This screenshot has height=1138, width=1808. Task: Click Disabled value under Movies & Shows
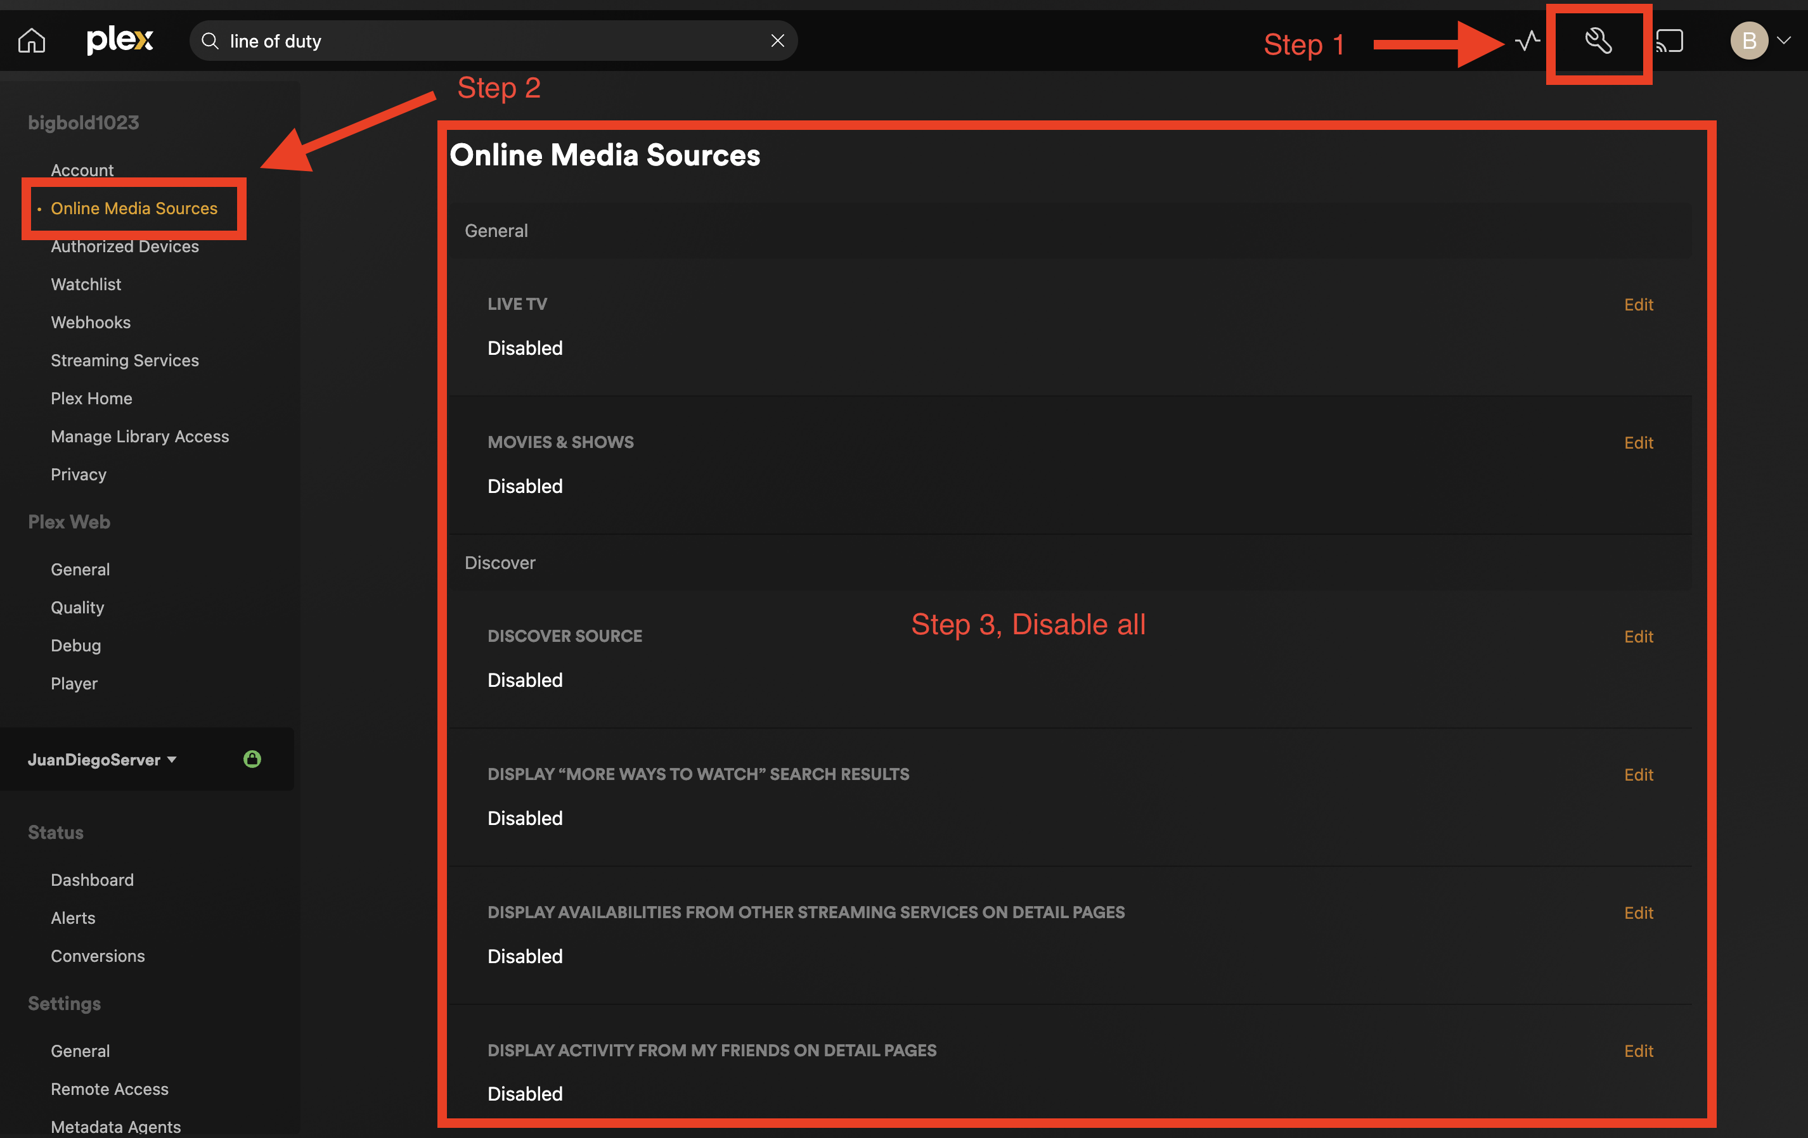click(525, 485)
